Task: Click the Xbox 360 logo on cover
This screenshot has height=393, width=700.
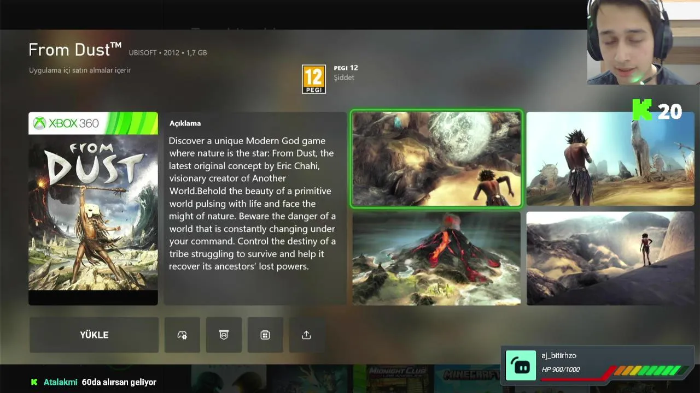Action: pos(66,123)
